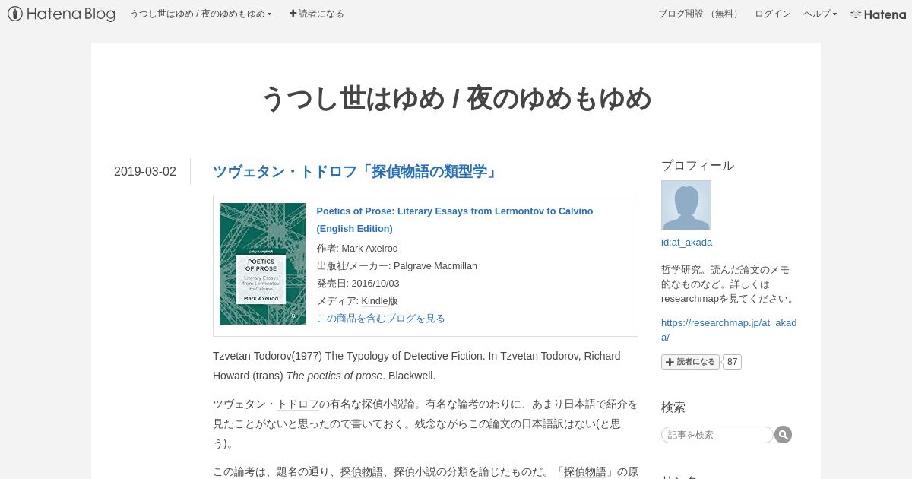The height and width of the screenshot is (479, 912).
Task: Open ブログ開設（無料）link
Action: click(700, 14)
